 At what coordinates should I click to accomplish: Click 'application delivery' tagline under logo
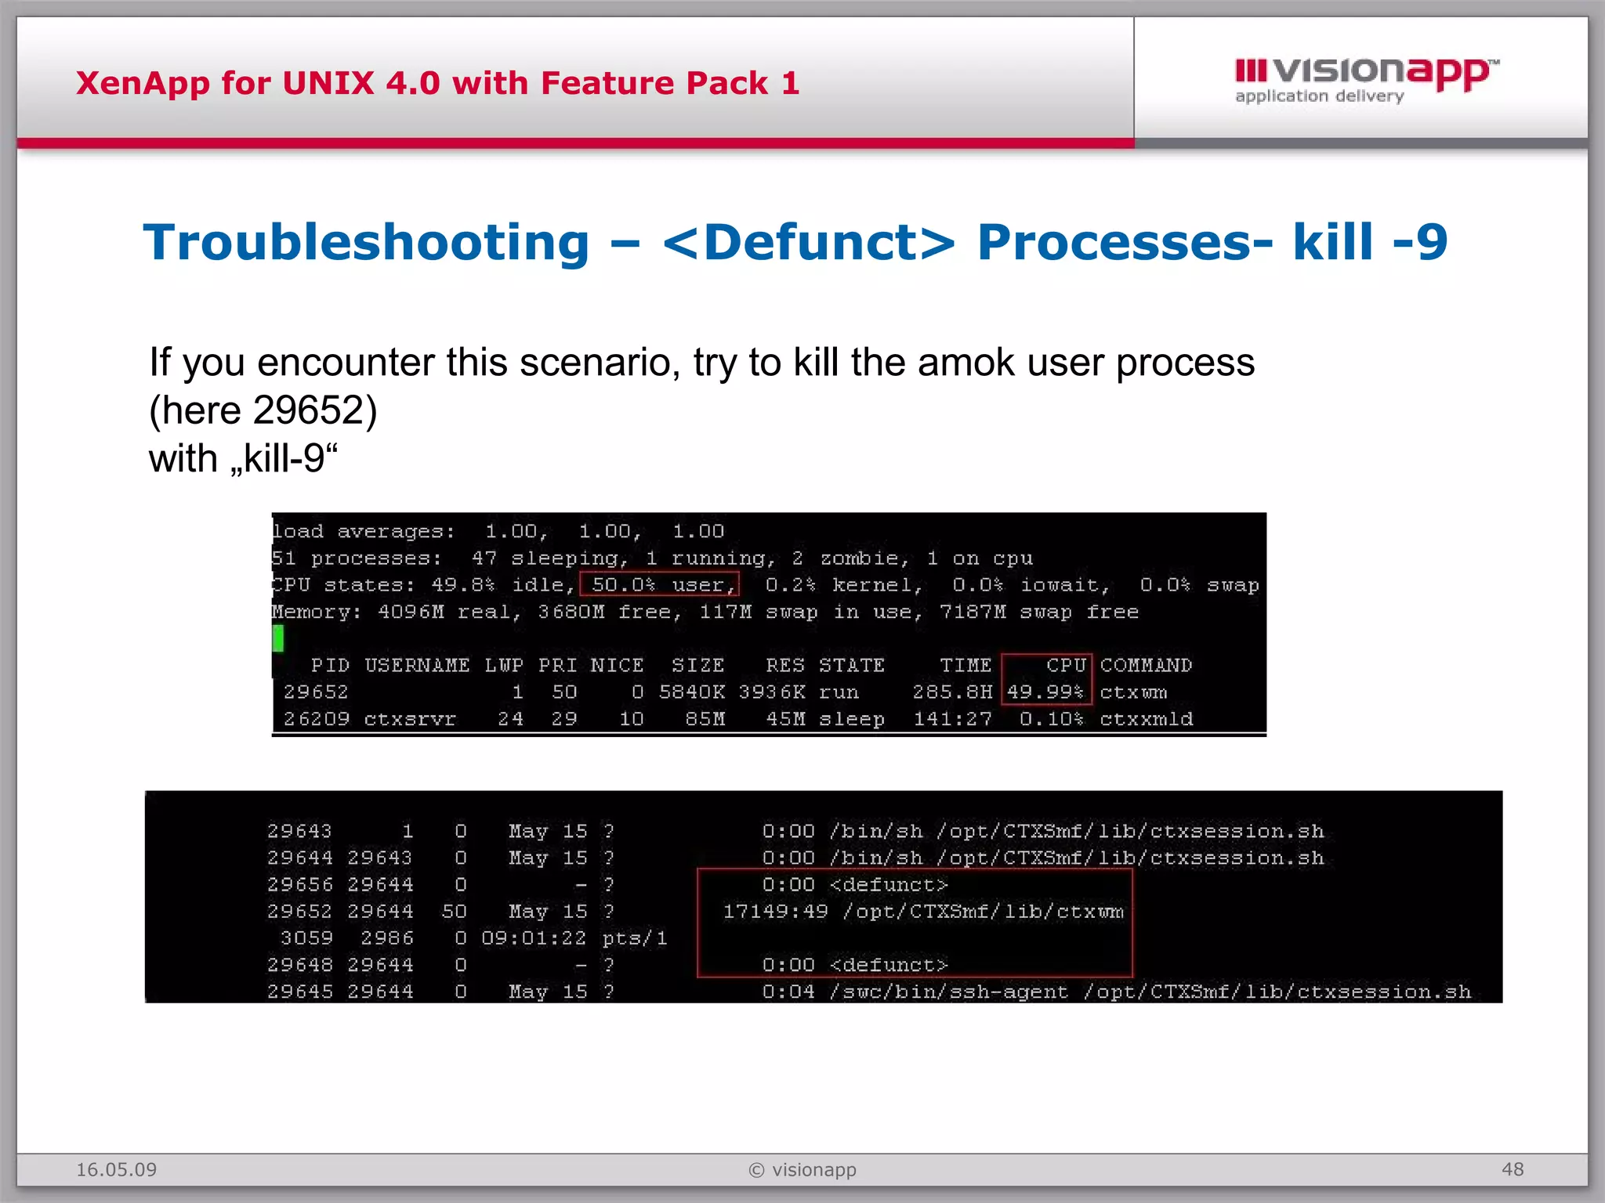[x=1319, y=96]
